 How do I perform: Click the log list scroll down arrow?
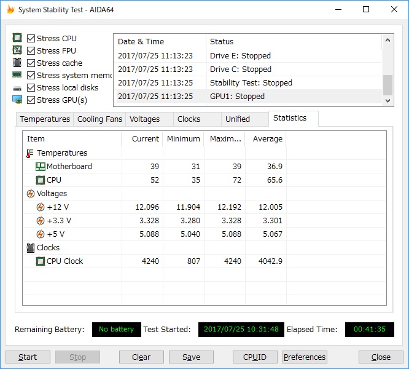[x=388, y=100]
